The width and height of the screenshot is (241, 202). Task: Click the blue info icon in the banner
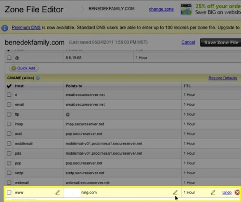coord(5,28)
